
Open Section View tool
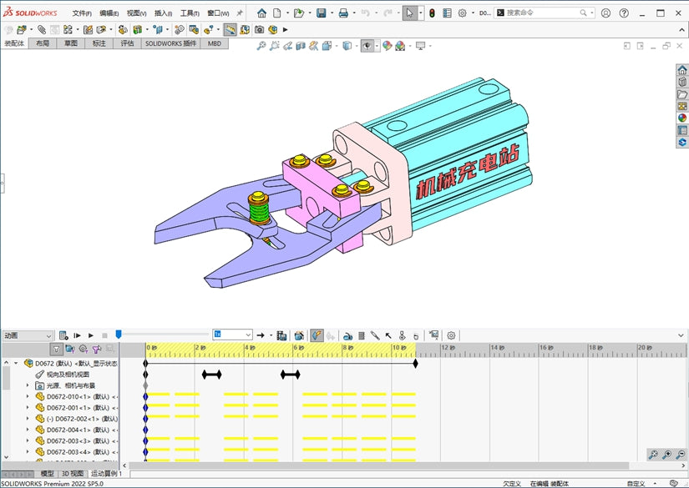pyautogui.click(x=301, y=46)
